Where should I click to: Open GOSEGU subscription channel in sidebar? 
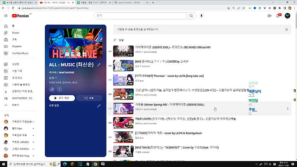tap(20, 149)
